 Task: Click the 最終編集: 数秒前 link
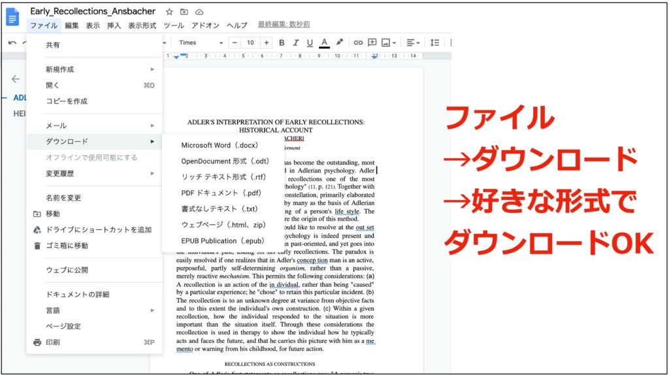click(284, 24)
